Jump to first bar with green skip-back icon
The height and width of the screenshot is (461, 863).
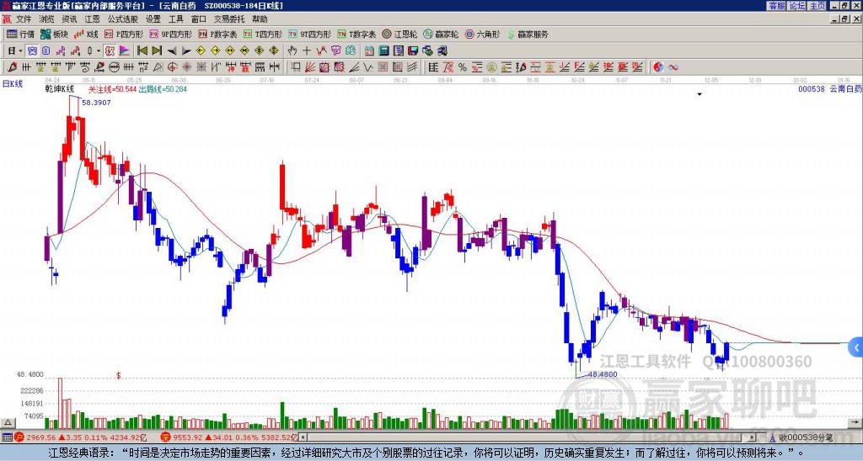(x=142, y=51)
